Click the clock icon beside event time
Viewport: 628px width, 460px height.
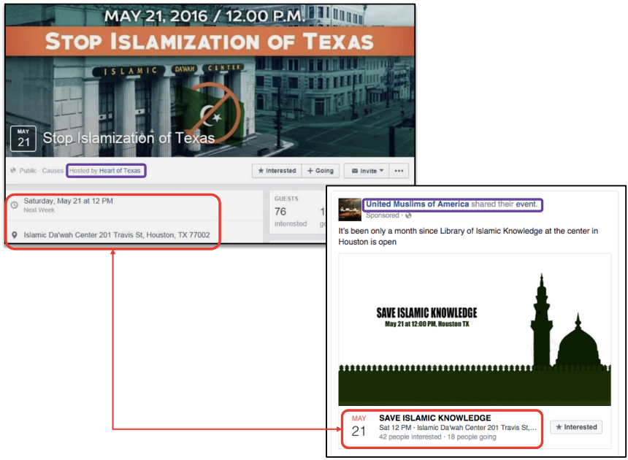(x=15, y=205)
